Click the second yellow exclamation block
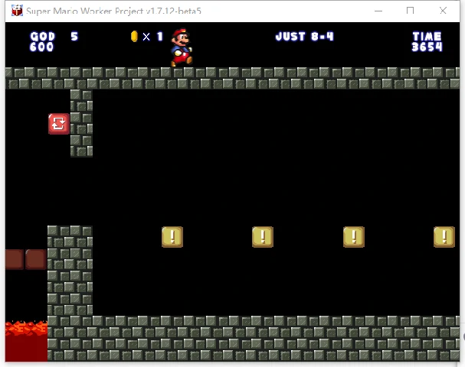 pyautogui.click(x=263, y=237)
